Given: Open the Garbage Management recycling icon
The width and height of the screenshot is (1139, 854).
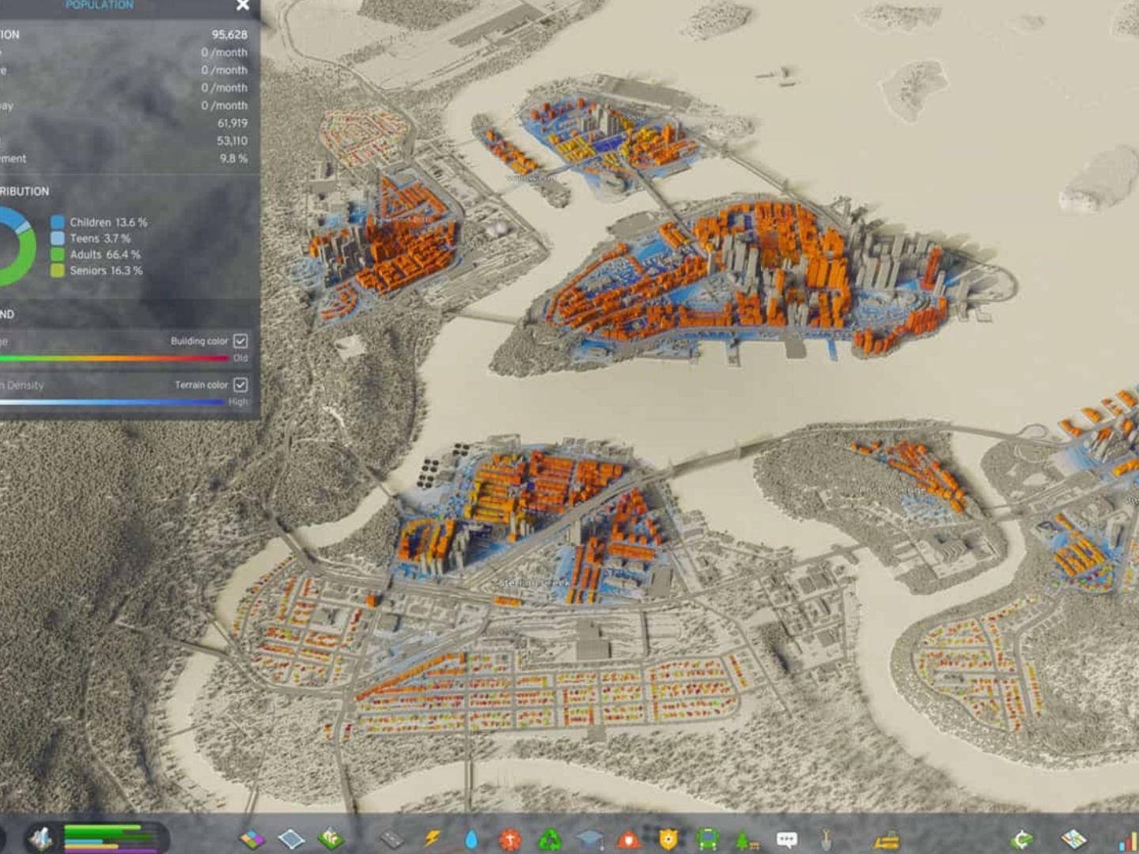Looking at the screenshot, I should [x=551, y=839].
